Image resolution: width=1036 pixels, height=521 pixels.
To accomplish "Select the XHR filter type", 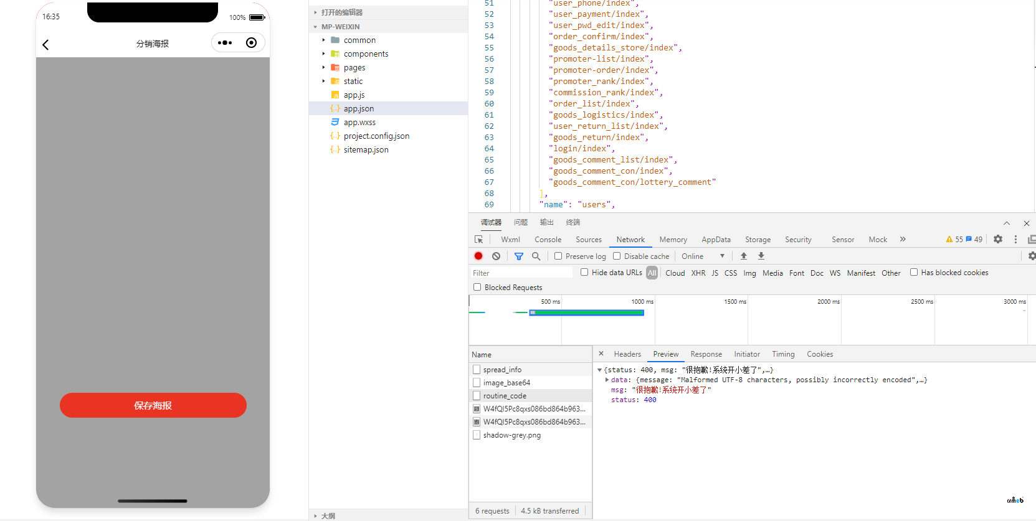I will pyautogui.click(x=698, y=273).
